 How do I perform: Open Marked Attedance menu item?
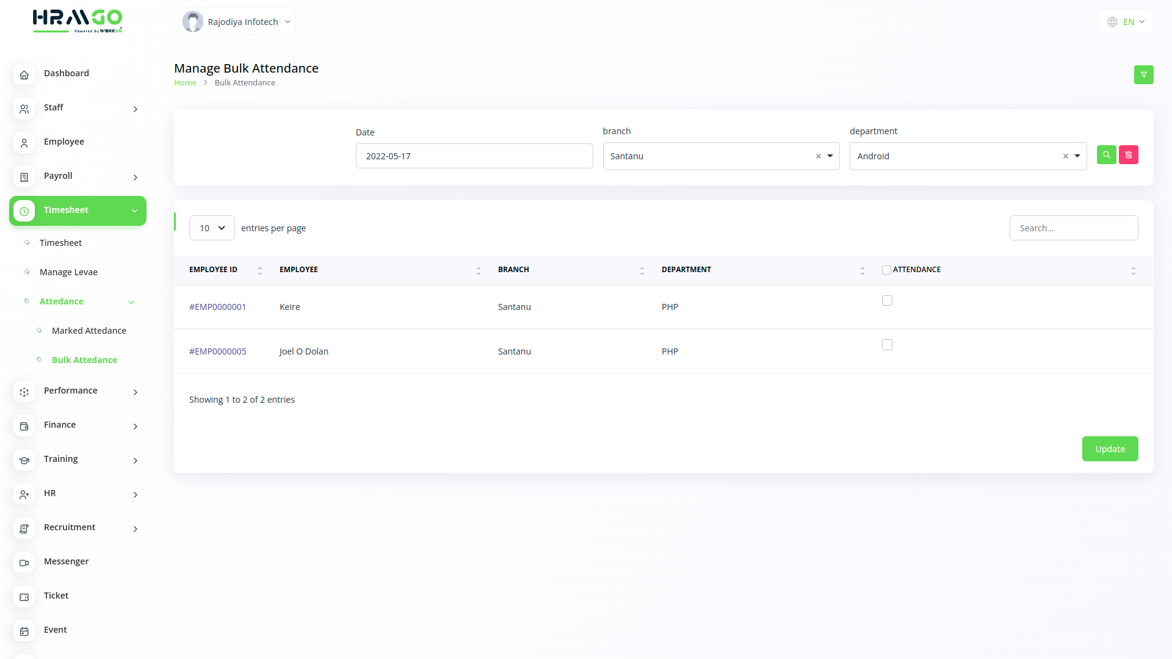[89, 331]
